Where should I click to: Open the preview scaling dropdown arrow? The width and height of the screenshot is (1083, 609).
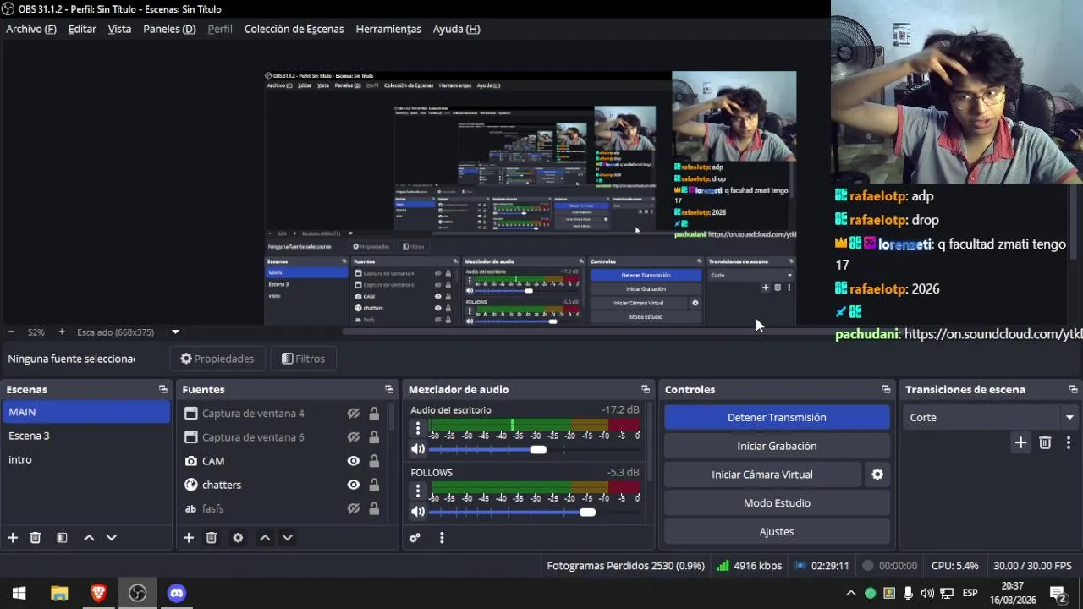175,332
